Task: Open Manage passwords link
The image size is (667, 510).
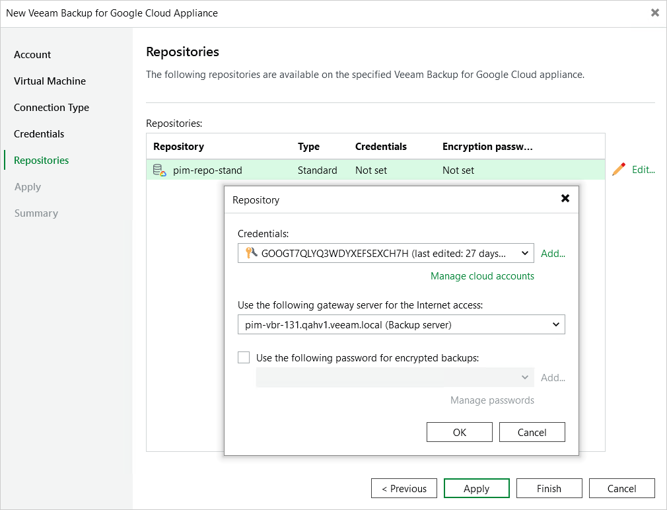Action: pos(492,400)
